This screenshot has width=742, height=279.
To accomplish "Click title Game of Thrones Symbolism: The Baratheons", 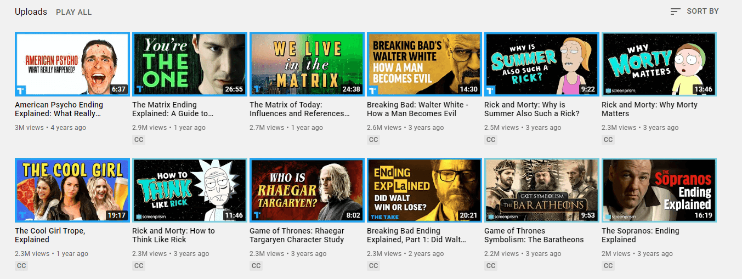I will [534, 235].
